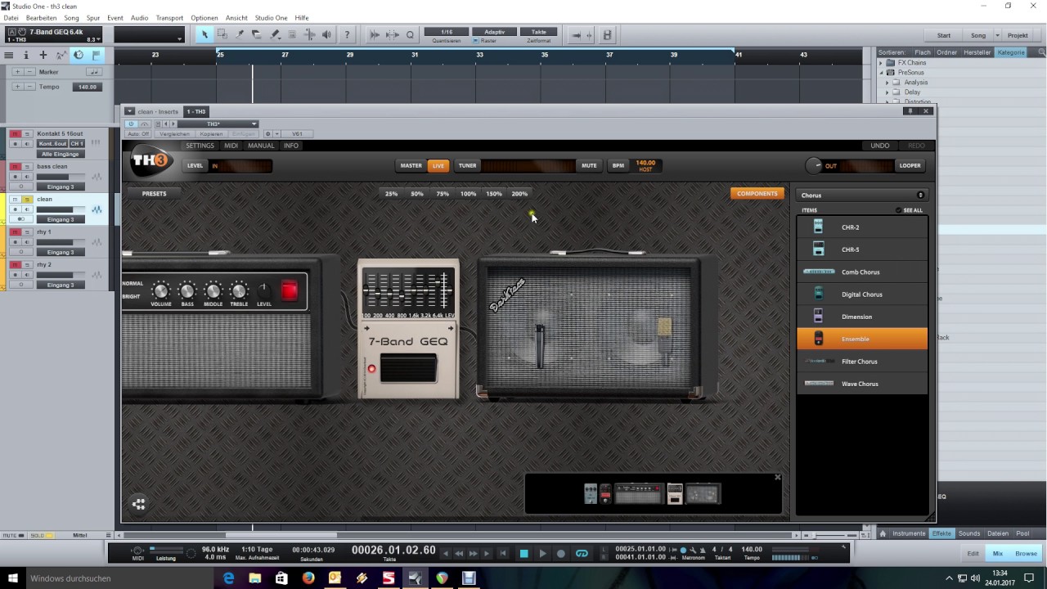Open the Chorus category dropdown
Viewport: 1047px width, 589px height.
pos(862,196)
